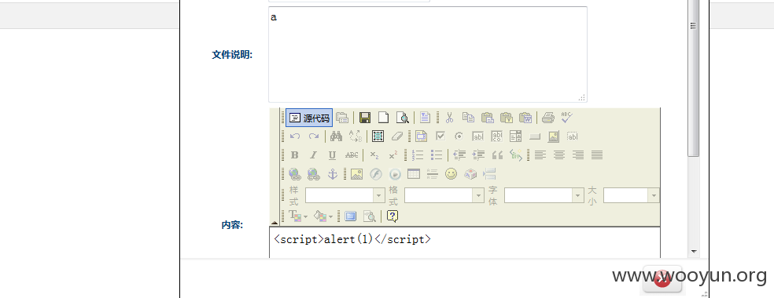Click the Print icon

[x=548, y=118]
